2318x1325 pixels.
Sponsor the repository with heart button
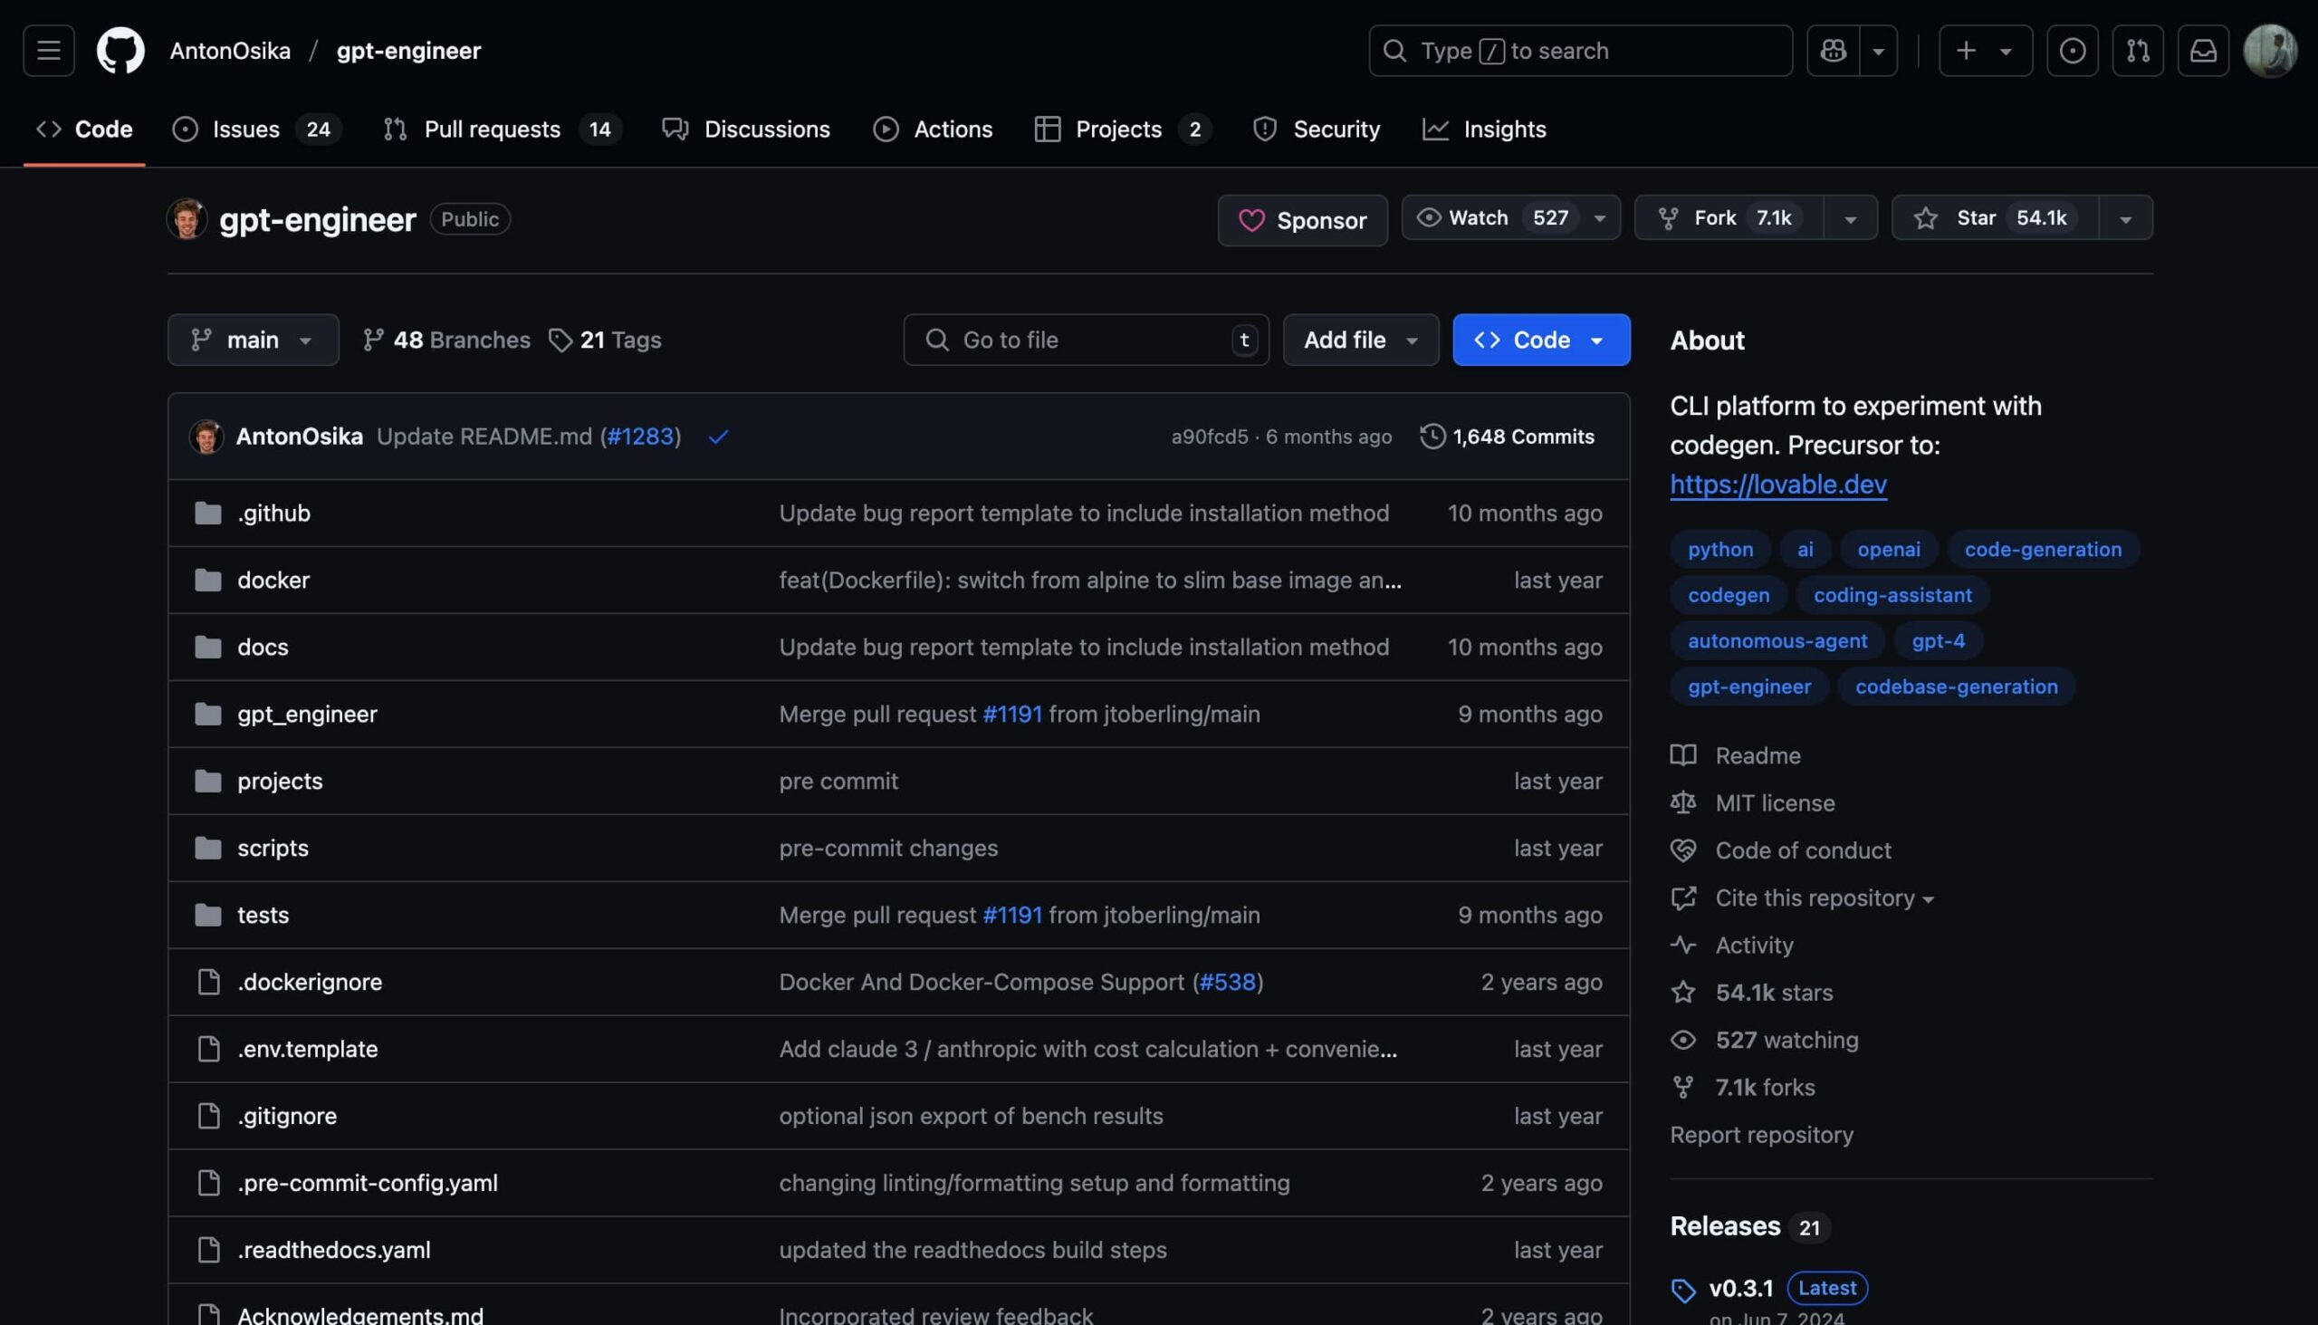tap(1302, 220)
